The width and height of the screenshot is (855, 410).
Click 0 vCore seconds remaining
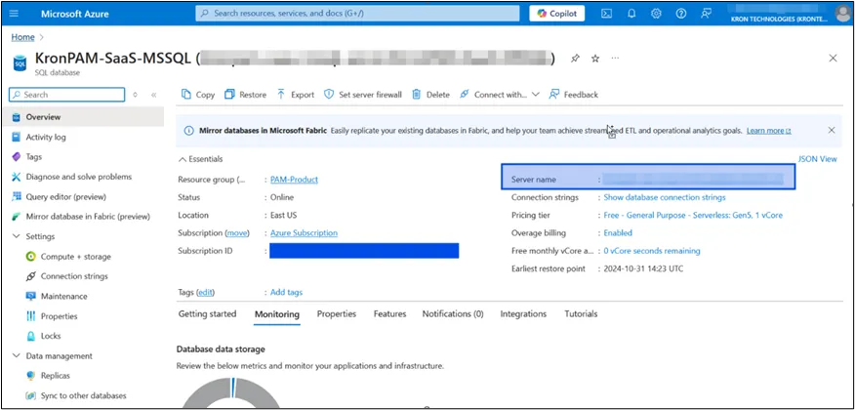coord(652,251)
